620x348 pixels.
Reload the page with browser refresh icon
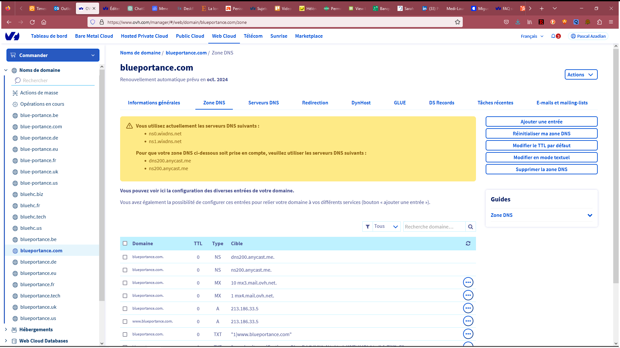pos(32,22)
